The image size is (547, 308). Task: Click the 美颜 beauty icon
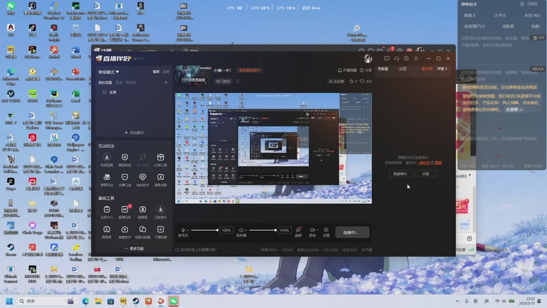pyautogui.click(x=298, y=230)
